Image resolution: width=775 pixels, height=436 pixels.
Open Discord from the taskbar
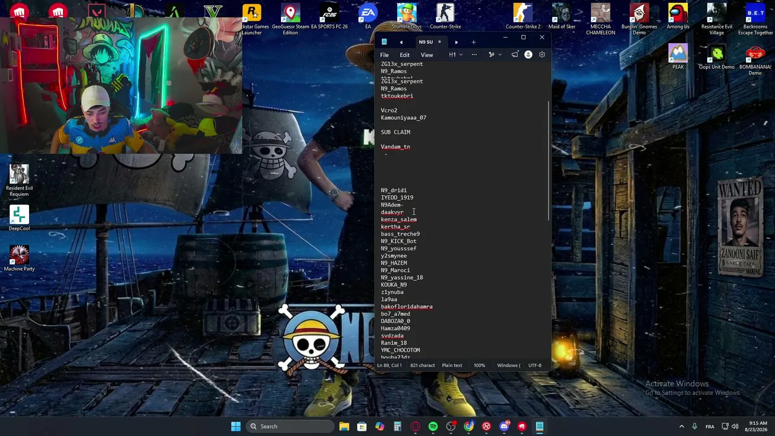pos(504,426)
